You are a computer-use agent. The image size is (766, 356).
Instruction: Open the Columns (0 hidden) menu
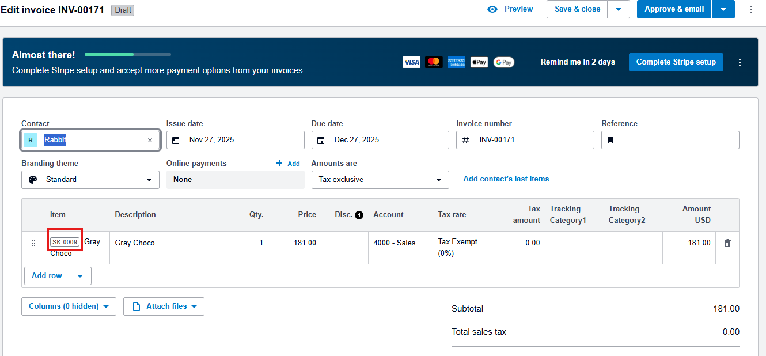tap(69, 306)
